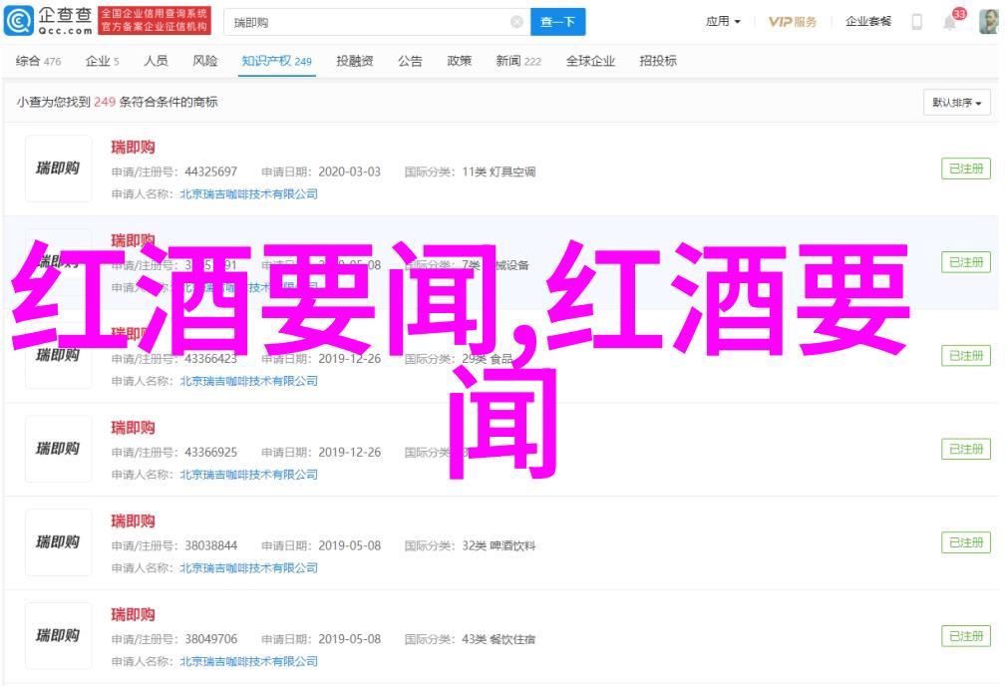The image size is (1005, 690).
Task: Switch to the 人员 tab
Action: tap(156, 61)
